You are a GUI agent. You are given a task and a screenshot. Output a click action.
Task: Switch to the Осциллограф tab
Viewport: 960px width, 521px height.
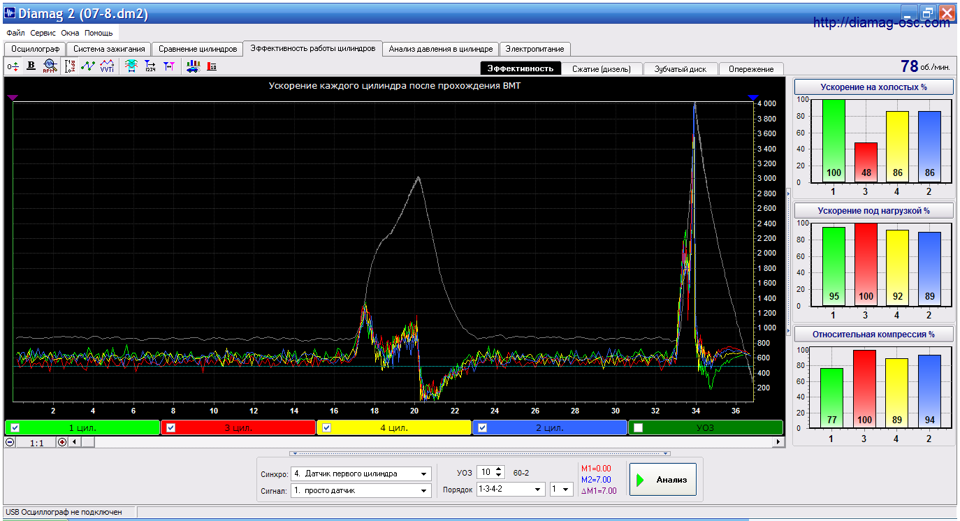(x=35, y=49)
